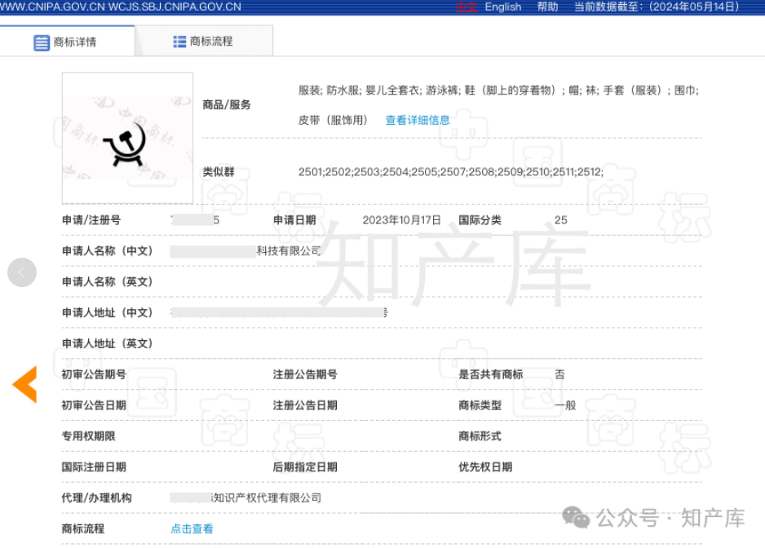Click the 国际分类 label
The height and width of the screenshot is (548, 765).
480,220
